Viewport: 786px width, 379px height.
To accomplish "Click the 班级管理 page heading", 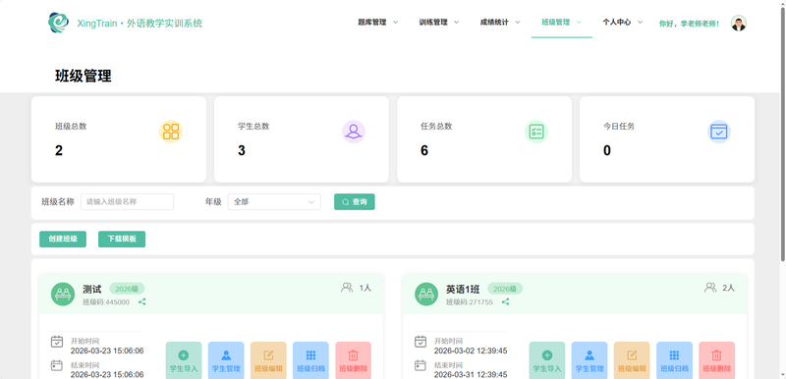I will (x=84, y=77).
